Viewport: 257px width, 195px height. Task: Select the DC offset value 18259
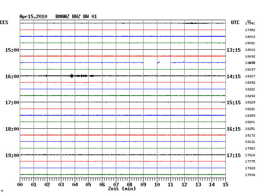[250, 116]
